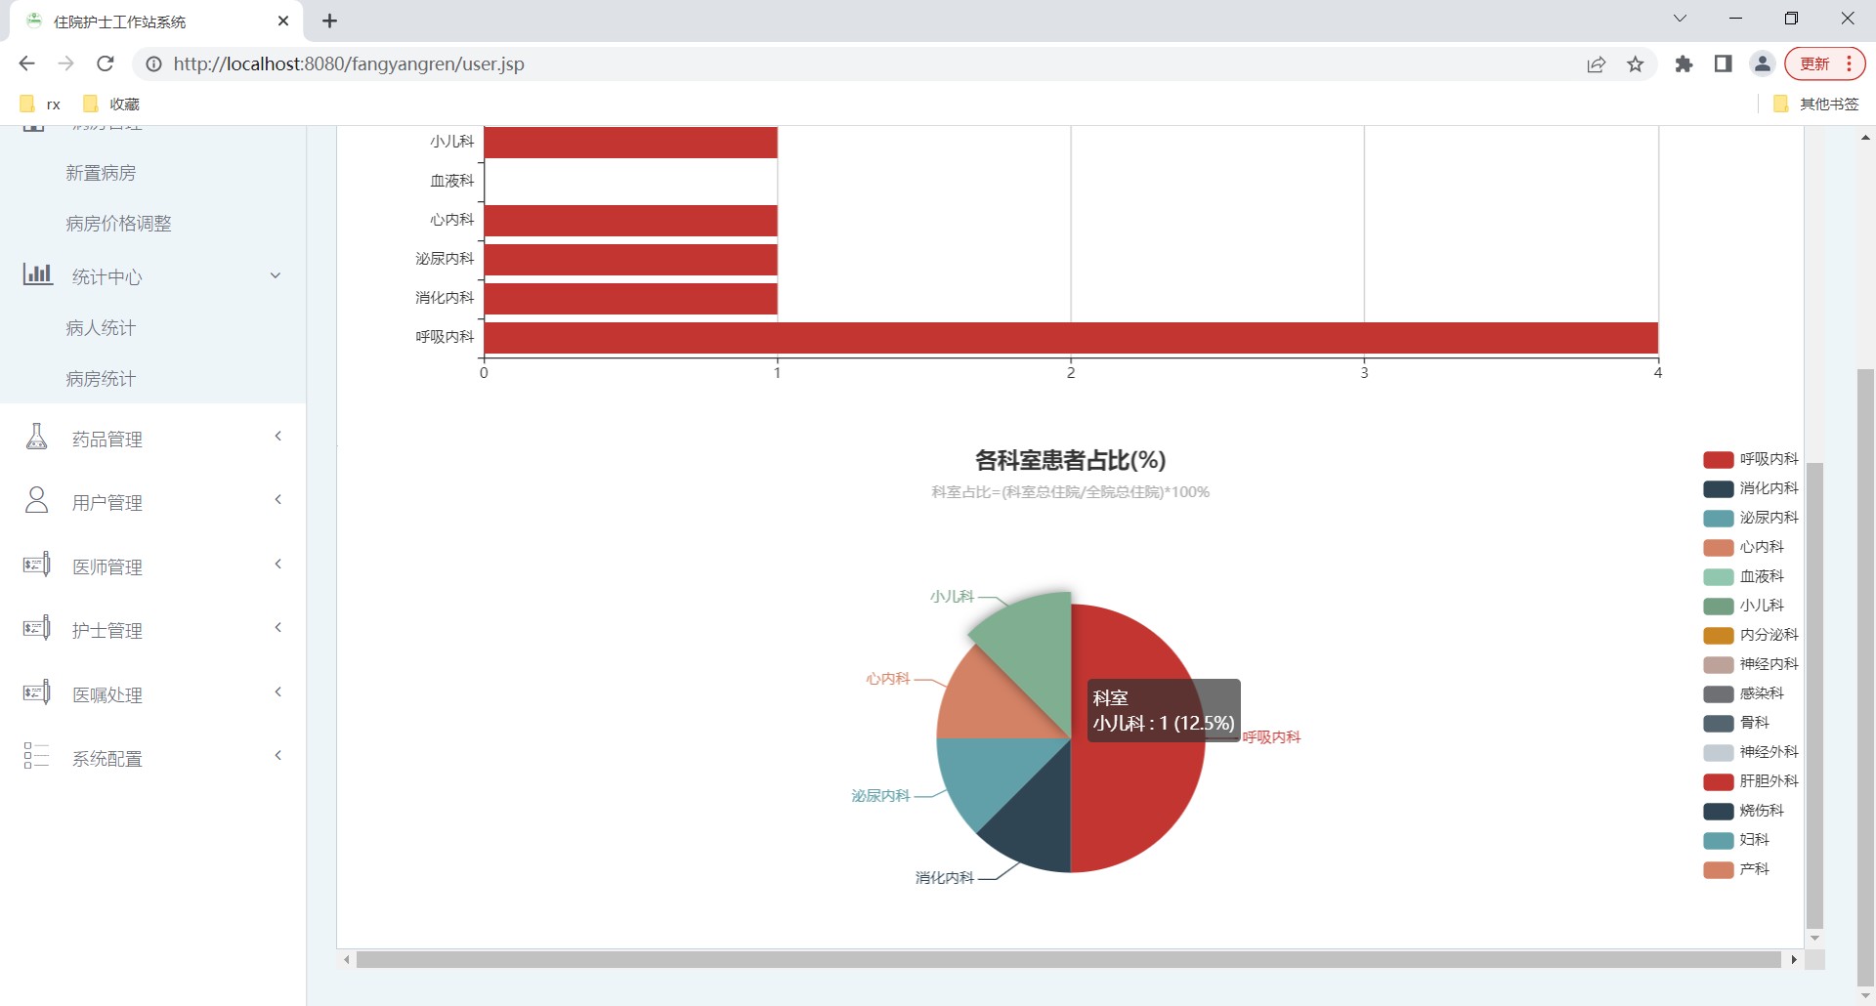
Task: Click the 更新 browser update button
Action: point(1823,64)
